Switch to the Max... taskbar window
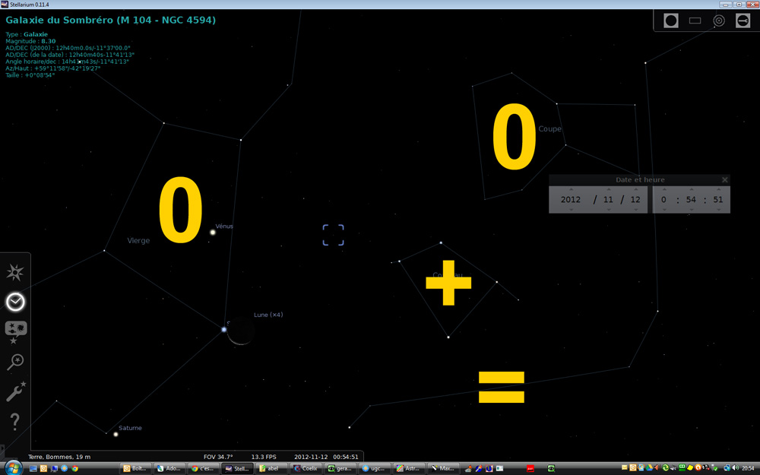Image resolution: width=760 pixels, height=475 pixels. [x=442, y=468]
